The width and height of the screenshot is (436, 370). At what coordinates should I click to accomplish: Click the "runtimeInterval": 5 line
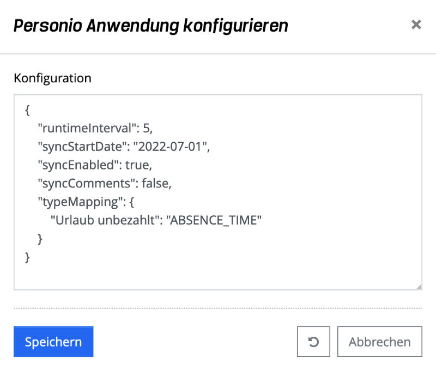click(95, 128)
